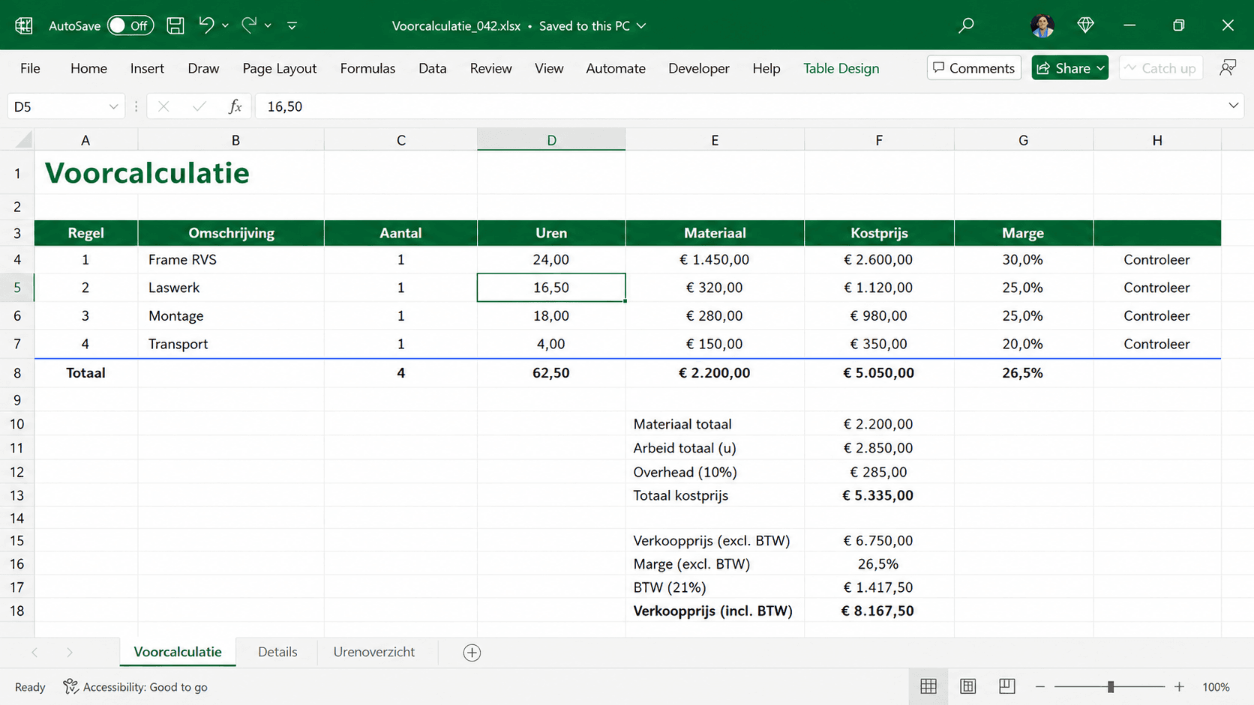Click the Undo arrow icon

(206, 25)
